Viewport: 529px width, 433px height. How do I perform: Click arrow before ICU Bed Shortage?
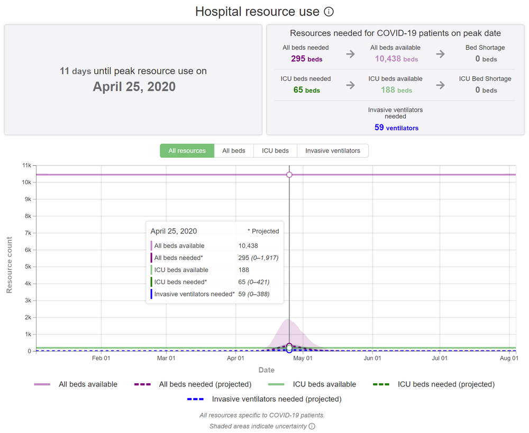click(440, 85)
